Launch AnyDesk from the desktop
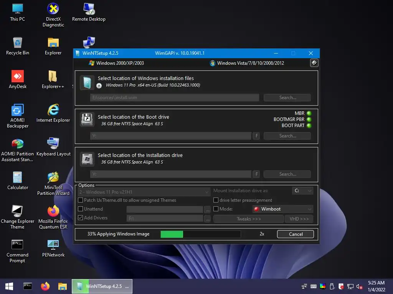This screenshot has height=294, width=393. click(x=18, y=80)
